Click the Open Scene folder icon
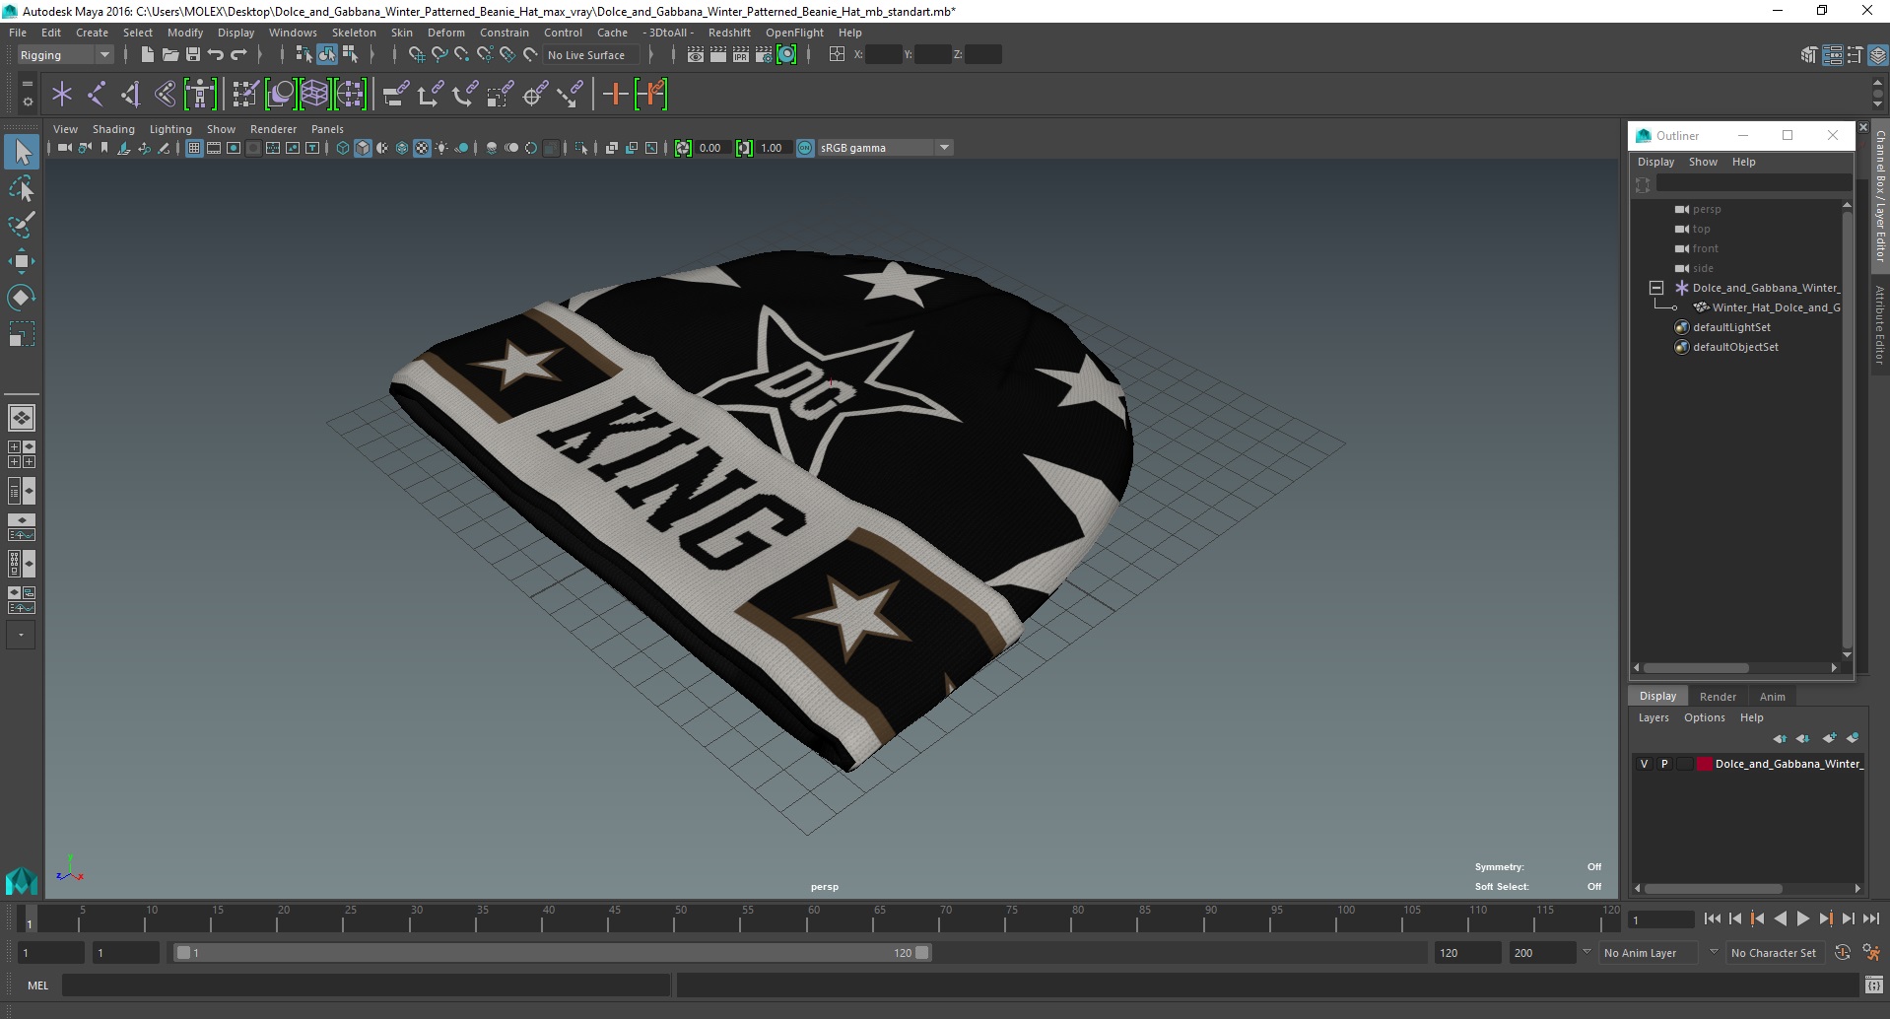 click(169, 55)
